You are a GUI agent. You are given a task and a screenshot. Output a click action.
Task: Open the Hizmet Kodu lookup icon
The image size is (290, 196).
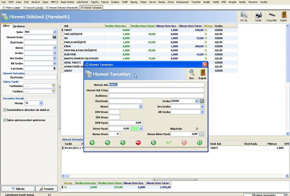(x=54, y=37)
